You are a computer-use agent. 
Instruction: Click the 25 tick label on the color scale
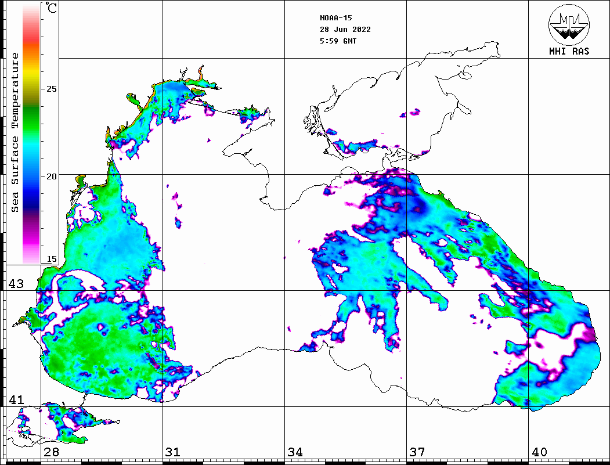(x=51, y=89)
